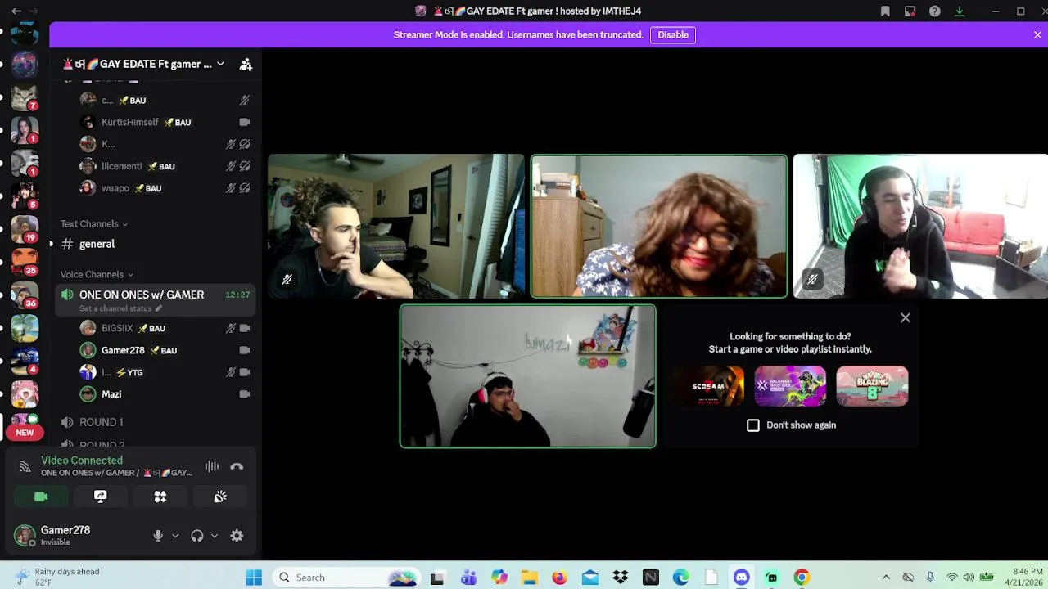The height and width of the screenshot is (589, 1048).
Task: Share your screen button
Action: pos(101,497)
